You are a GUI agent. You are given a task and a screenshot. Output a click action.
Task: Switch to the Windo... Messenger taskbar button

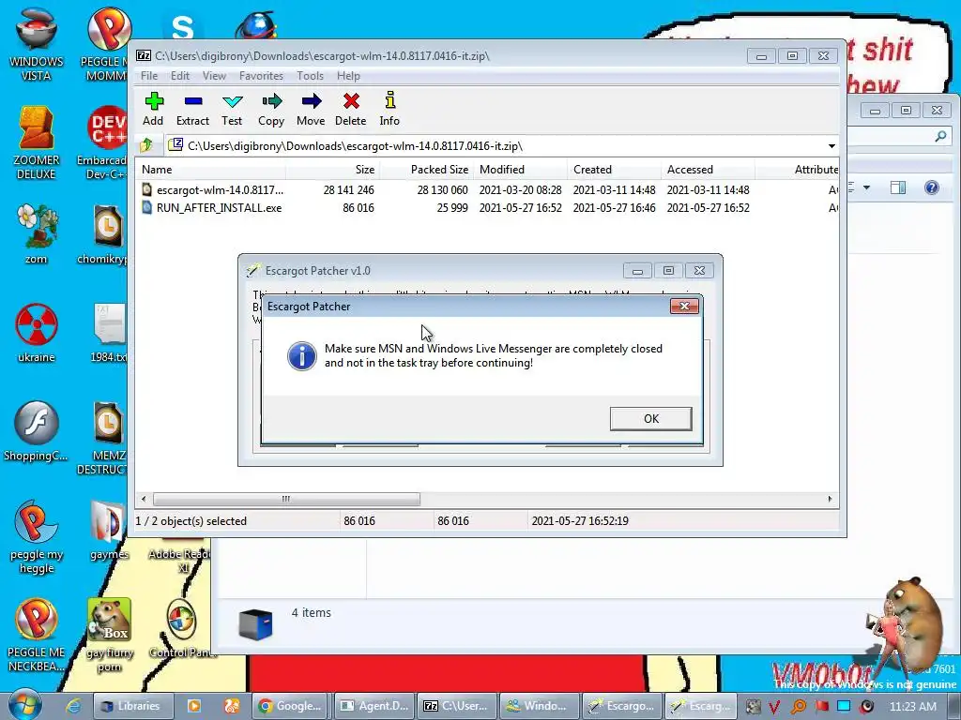(x=539, y=706)
